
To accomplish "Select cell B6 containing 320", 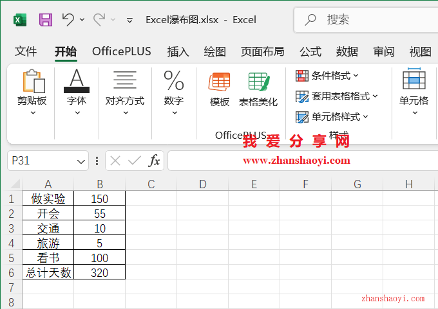I will (99, 273).
